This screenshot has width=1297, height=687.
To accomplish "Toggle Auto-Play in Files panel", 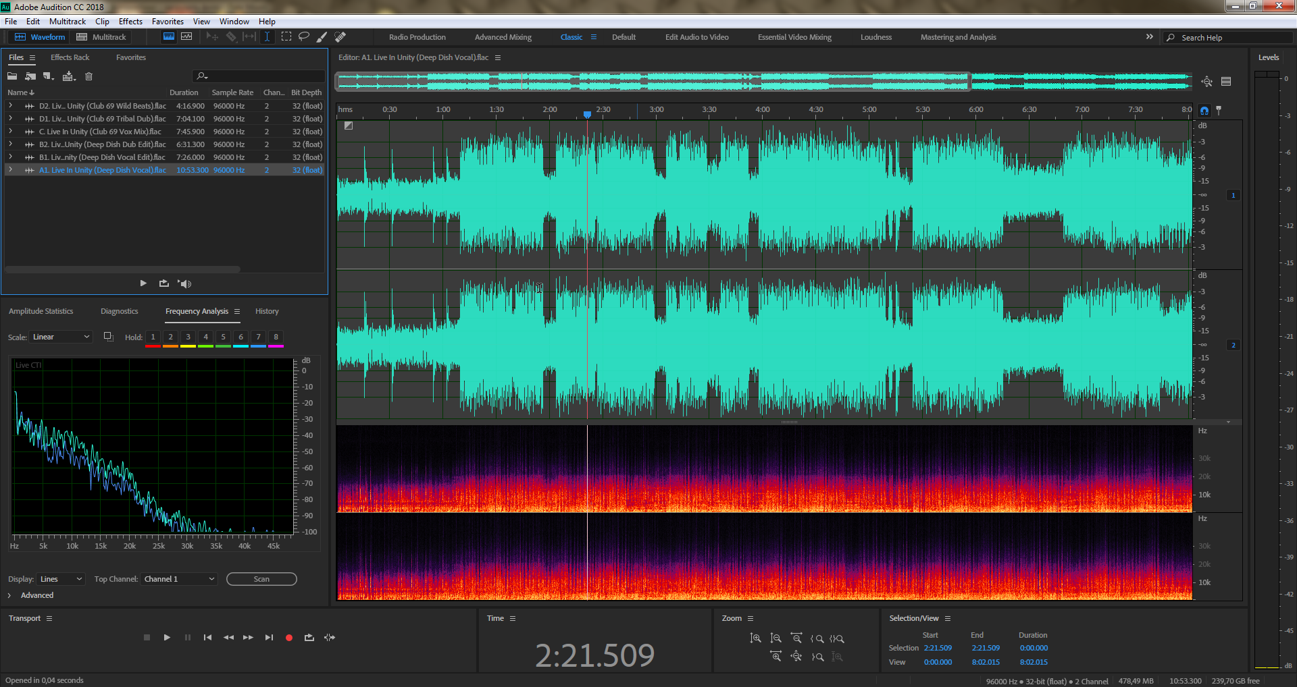I will (185, 284).
